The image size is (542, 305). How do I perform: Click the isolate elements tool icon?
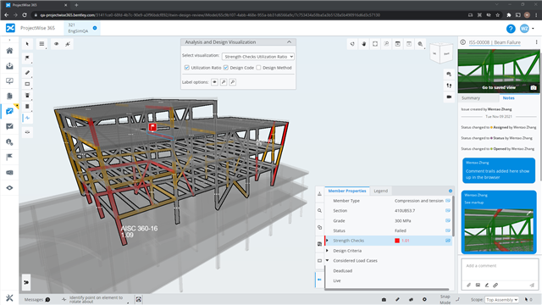(68, 44)
